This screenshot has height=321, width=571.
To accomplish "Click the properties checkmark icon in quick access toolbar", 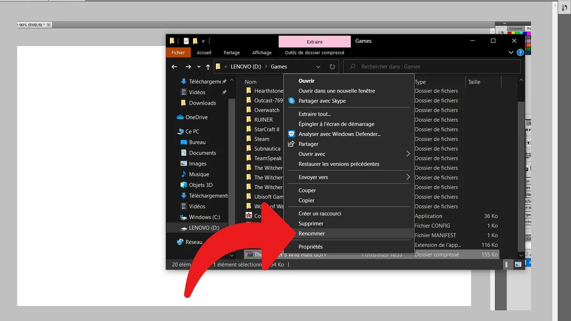I will tap(186, 41).
